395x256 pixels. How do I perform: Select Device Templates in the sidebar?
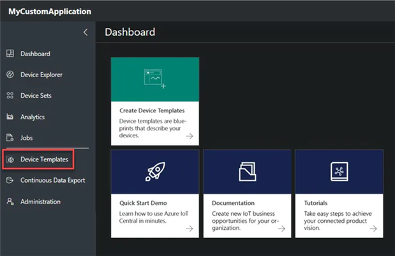pos(44,160)
